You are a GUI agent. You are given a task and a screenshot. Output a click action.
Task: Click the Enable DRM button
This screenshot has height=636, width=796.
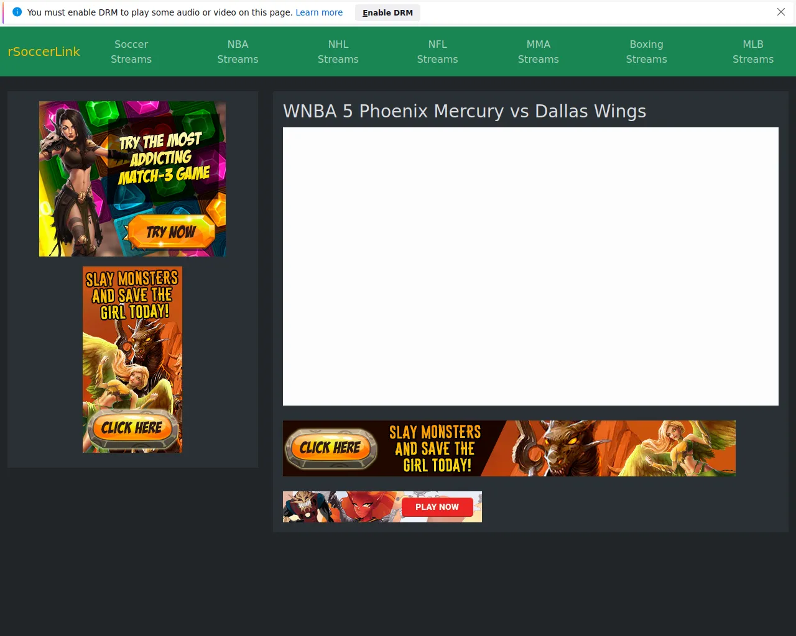point(387,12)
